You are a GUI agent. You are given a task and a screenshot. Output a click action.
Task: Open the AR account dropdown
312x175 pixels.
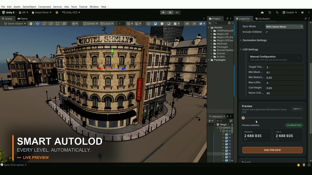[23, 12]
